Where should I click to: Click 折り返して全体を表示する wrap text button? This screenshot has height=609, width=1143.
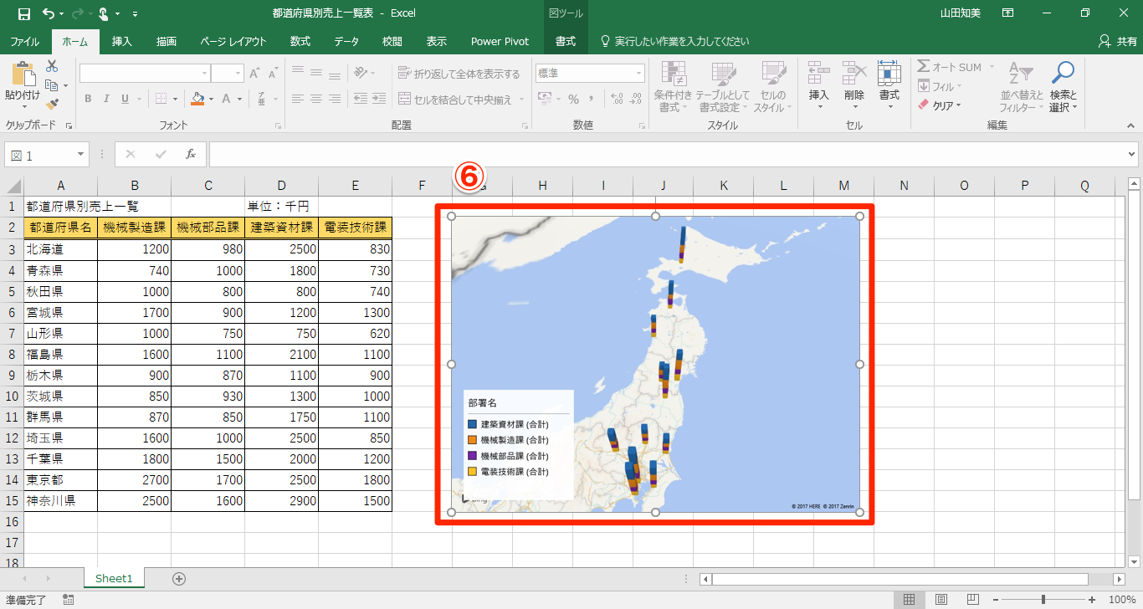459,74
